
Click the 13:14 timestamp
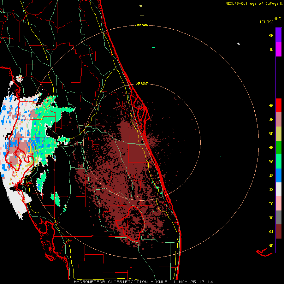coord(206,282)
